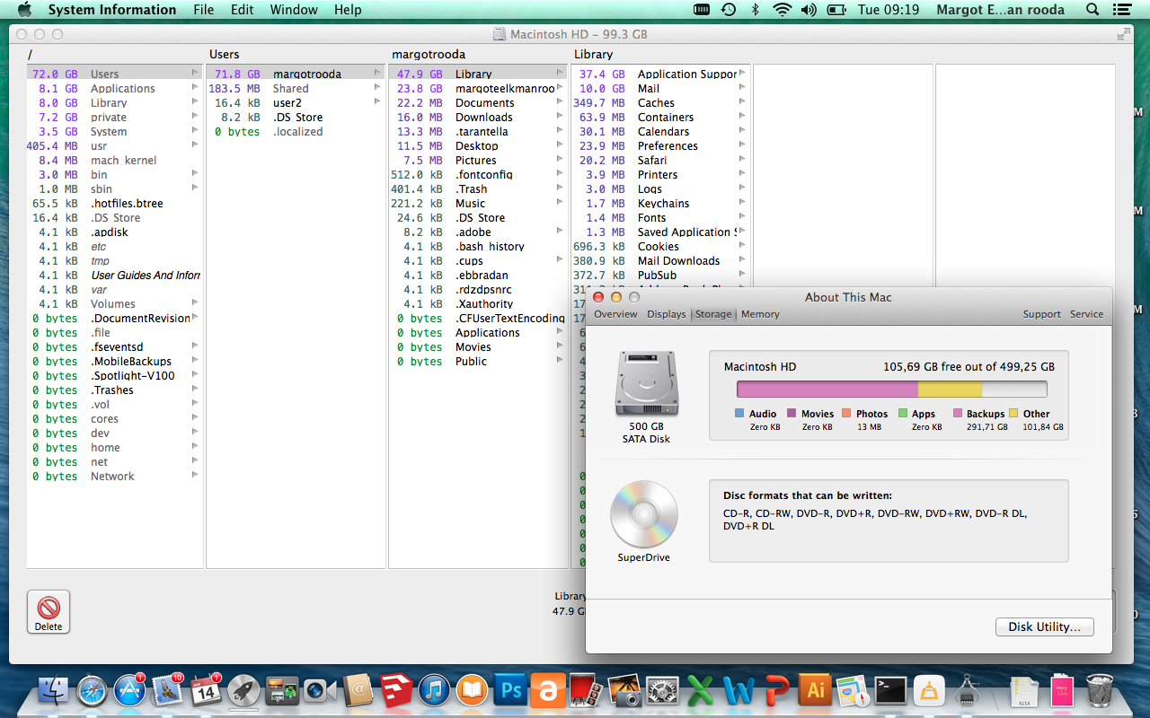This screenshot has width=1150, height=718.
Task: Click the Disk Utility... button
Action: click(x=1044, y=626)
